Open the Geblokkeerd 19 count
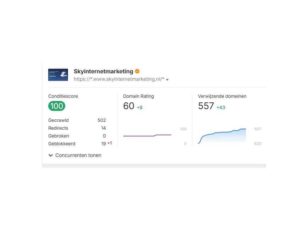308x231 pixels. pyautogui.click(x=103, y=144)
